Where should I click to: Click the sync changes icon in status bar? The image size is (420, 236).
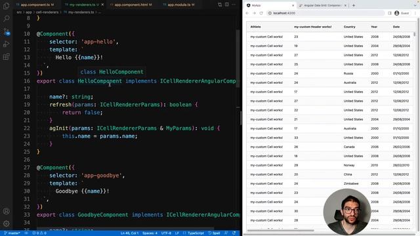(x=26, y=233)
